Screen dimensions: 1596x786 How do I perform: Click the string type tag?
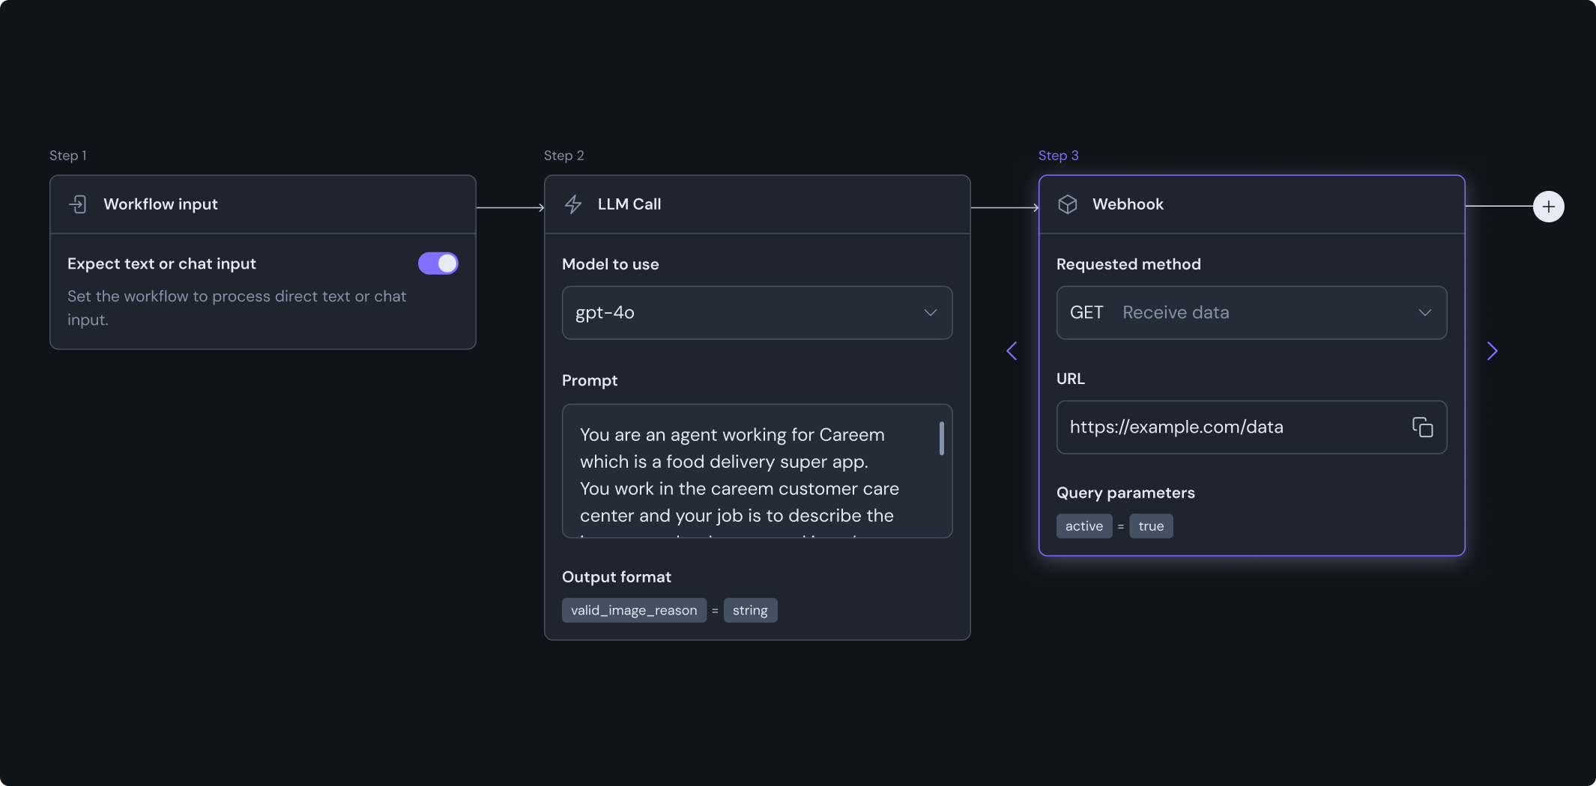click(750, 610)
